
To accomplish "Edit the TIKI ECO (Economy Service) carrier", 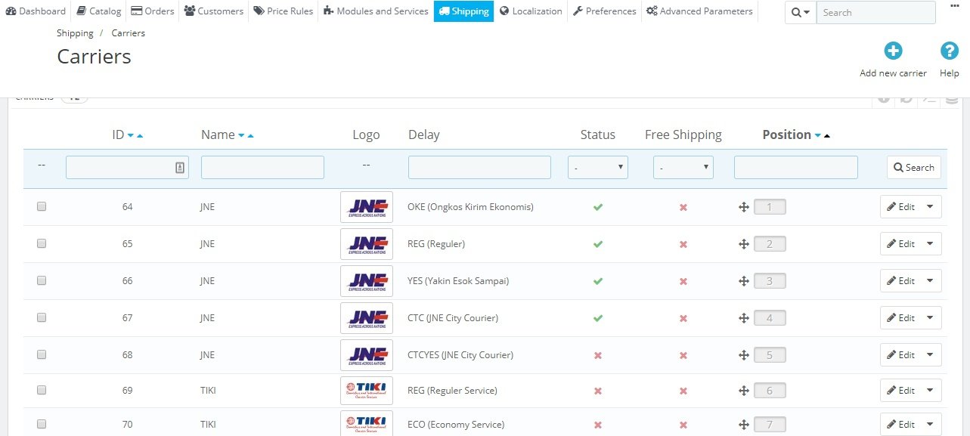I will click(x=900, y=424).
